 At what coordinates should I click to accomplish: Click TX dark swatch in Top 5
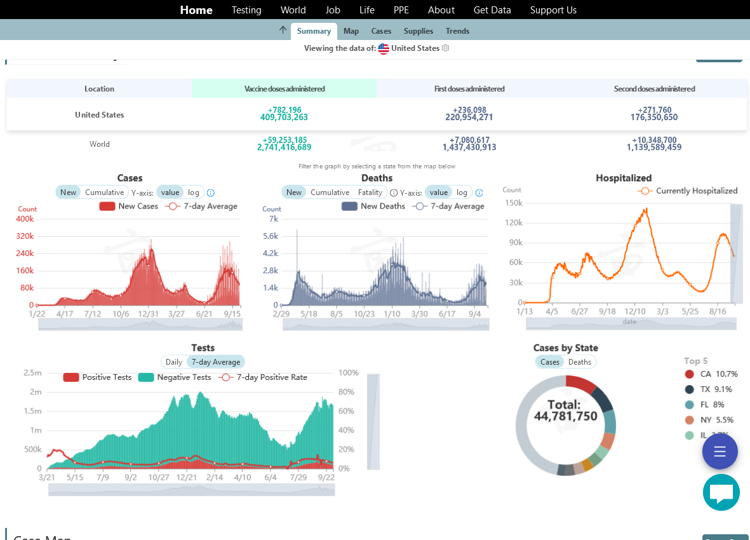click(x=689, y=389)
